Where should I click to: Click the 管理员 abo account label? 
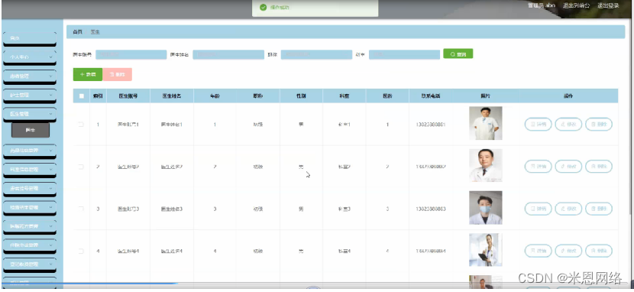click(542, 5)
